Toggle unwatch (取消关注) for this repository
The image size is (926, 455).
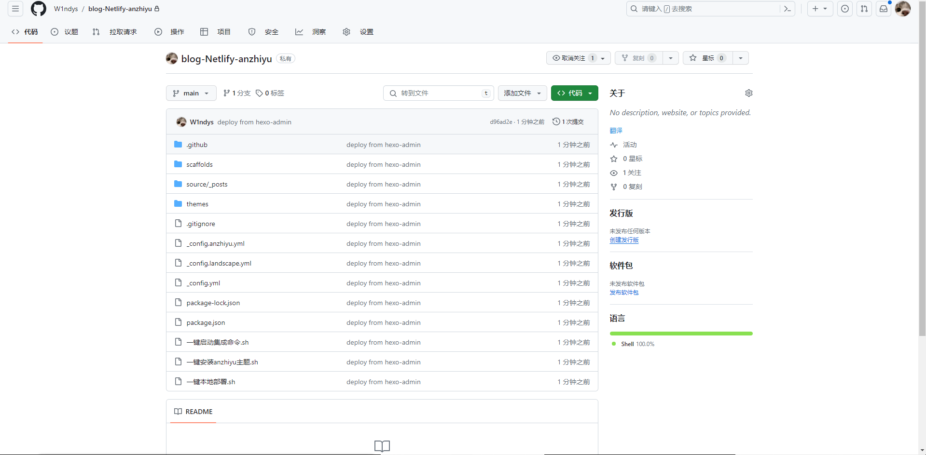[573, 58]
